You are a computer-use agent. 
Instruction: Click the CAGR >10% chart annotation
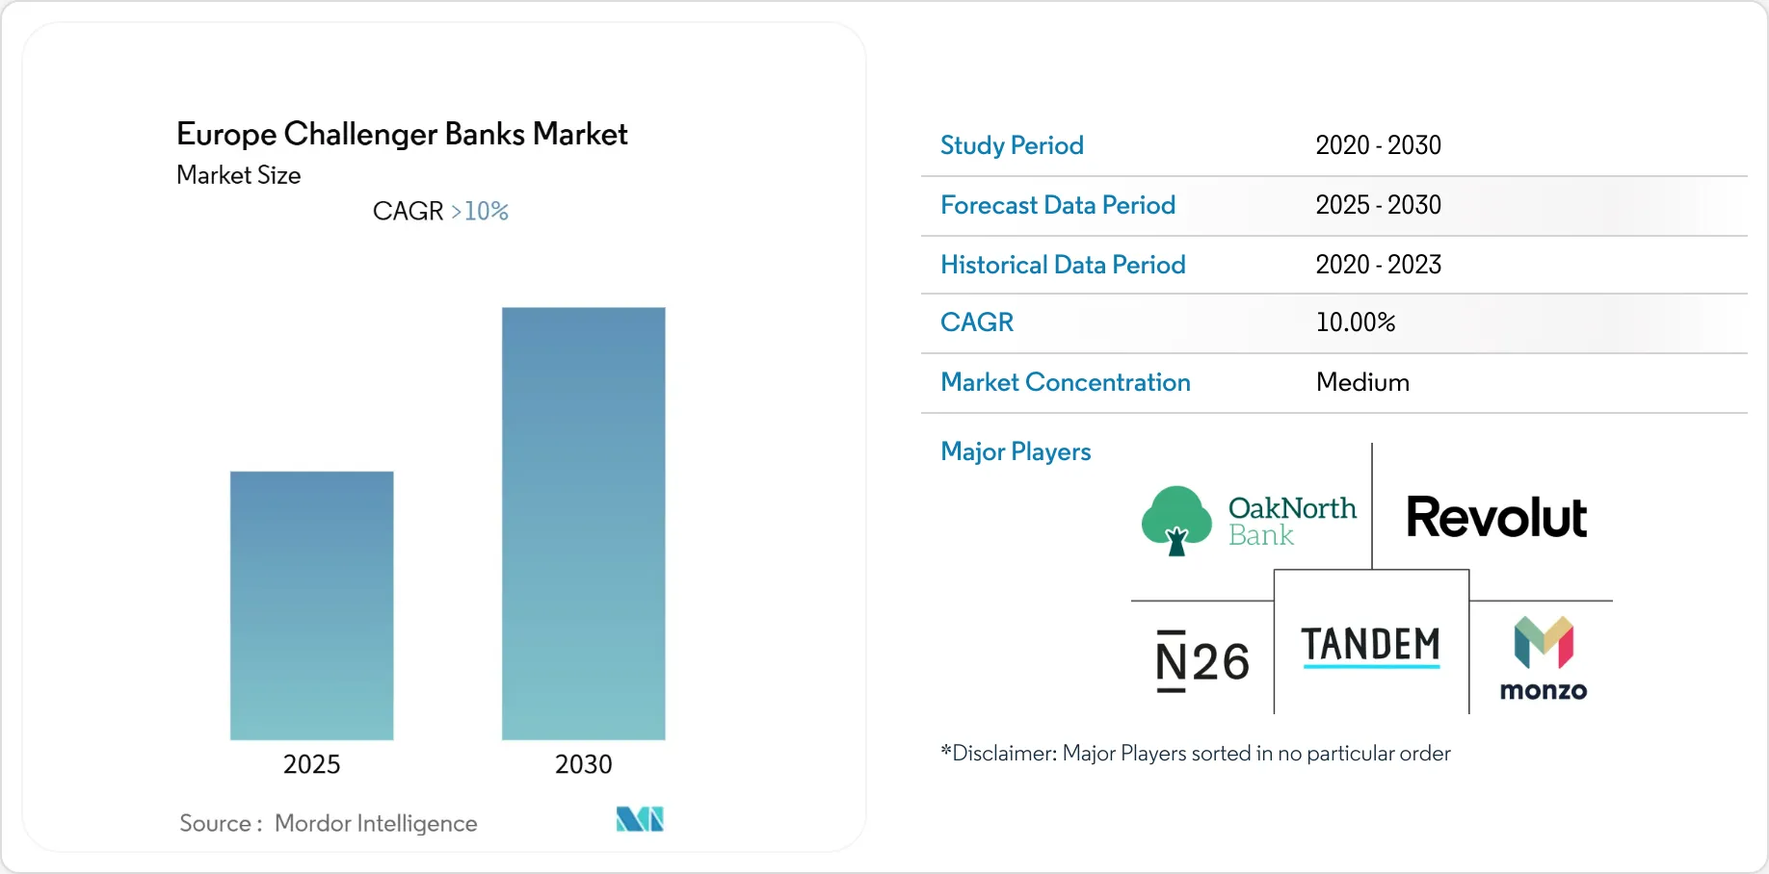(440, 211)
